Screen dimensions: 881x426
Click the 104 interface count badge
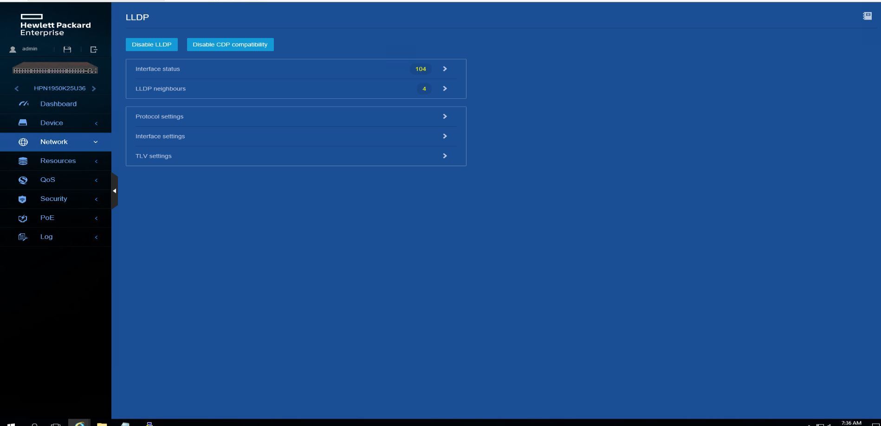click(x=421, y=69)
